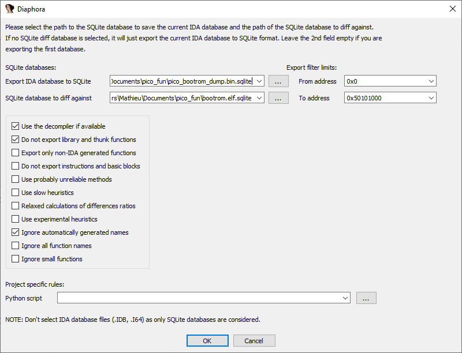Browse for the export SQLite database file
Viewport: 462px width, 353px height.
click(278, 81)
